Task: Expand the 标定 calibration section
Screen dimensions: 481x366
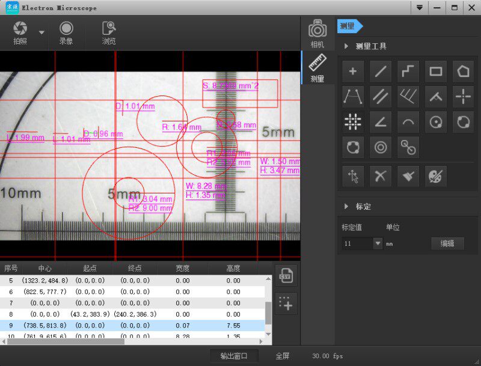Action: click(x=346, y=206)
